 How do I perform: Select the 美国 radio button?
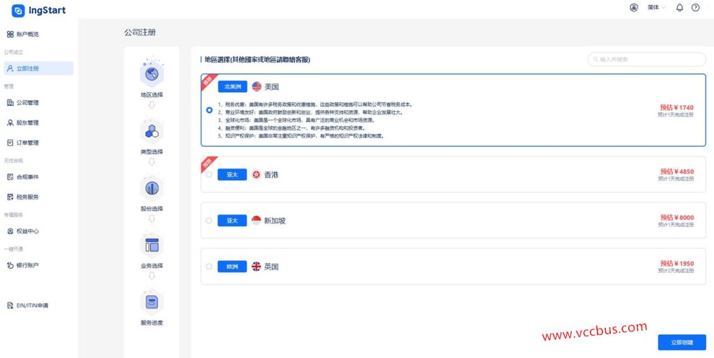209,110
